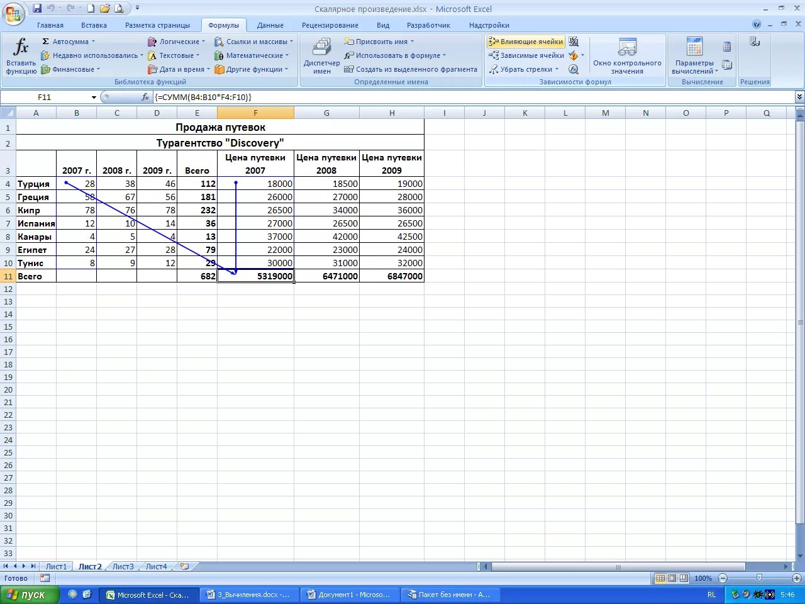Show formulas icon in Зависимости формул
The width and height of the screenshot is (805, 604).
tap(574, 42)
